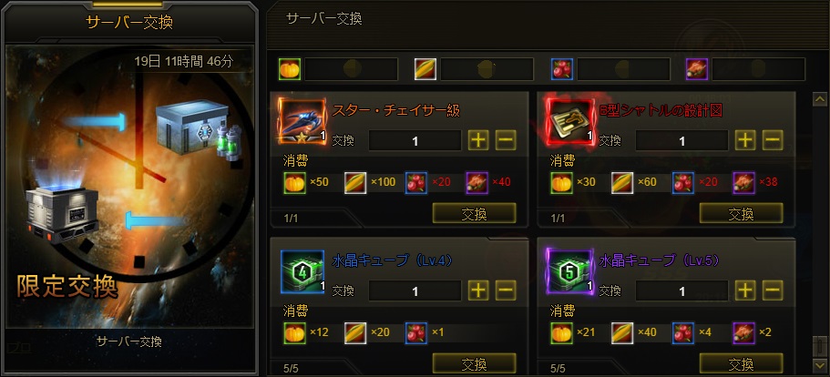Increase Star Chaser exchange quantity with plus
830x377 pixels.
(x=479, y=140)
